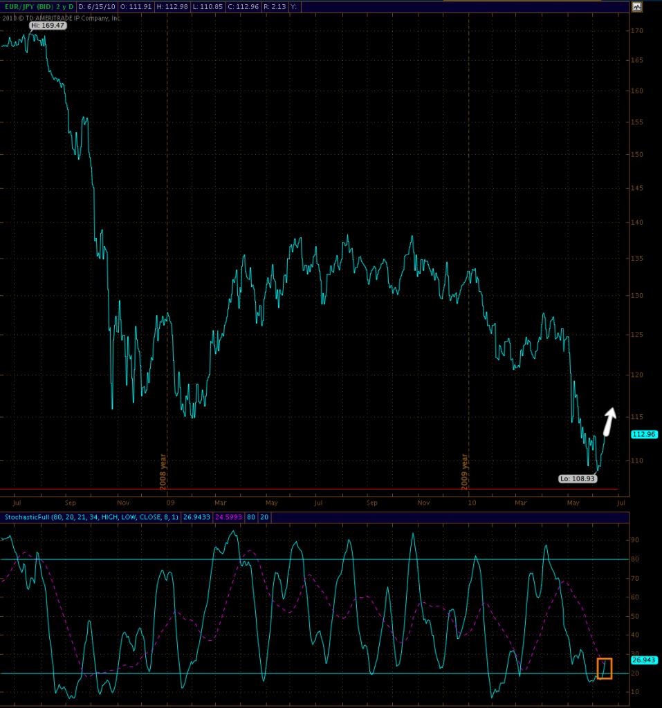Select the EUR/JPY (BID) 2 y D symbol label

pos(38,6)
